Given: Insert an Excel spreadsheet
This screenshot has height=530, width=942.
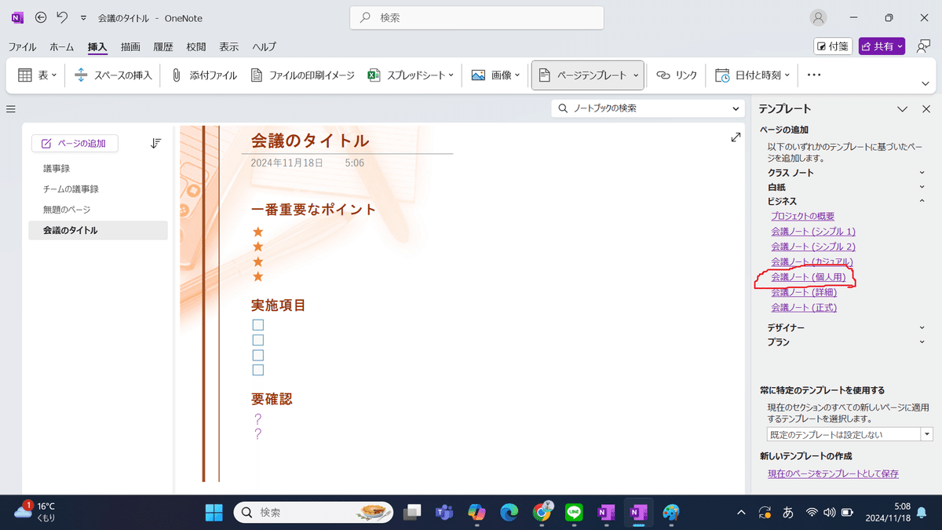Looking at the screenshot, I should (x=409, y=75).
